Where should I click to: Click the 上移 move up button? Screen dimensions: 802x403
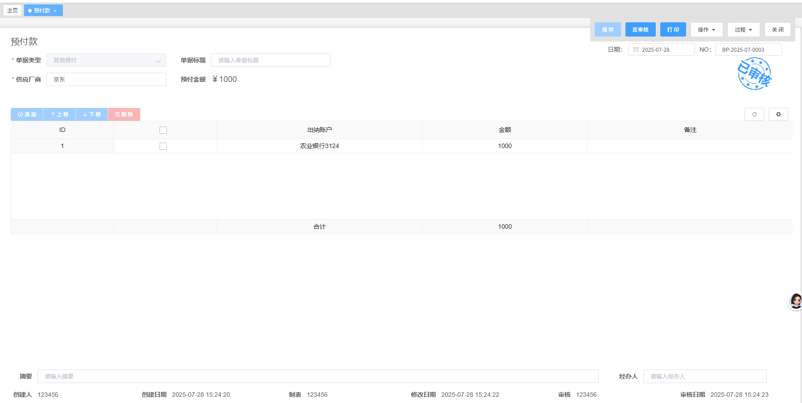[x=59, y=115]
